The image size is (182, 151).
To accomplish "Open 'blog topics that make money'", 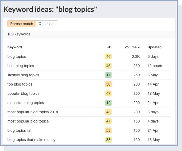I will pyautogui.click(x=31, y=140).
